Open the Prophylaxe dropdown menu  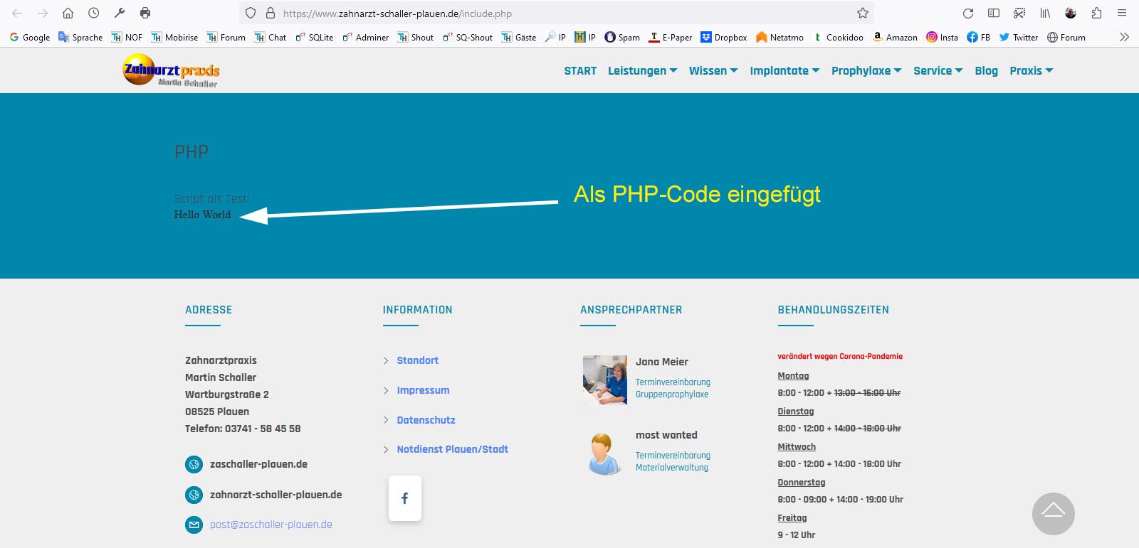pos(866,71)
